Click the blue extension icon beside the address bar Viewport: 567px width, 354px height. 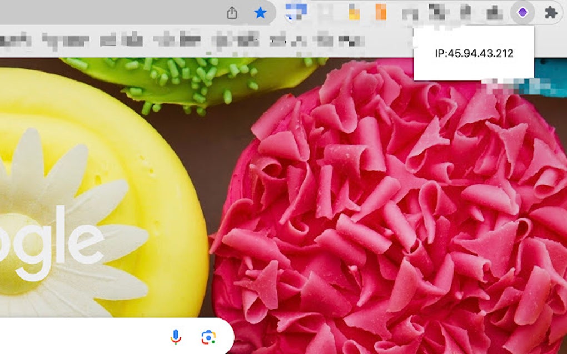(x=295, y=12)
